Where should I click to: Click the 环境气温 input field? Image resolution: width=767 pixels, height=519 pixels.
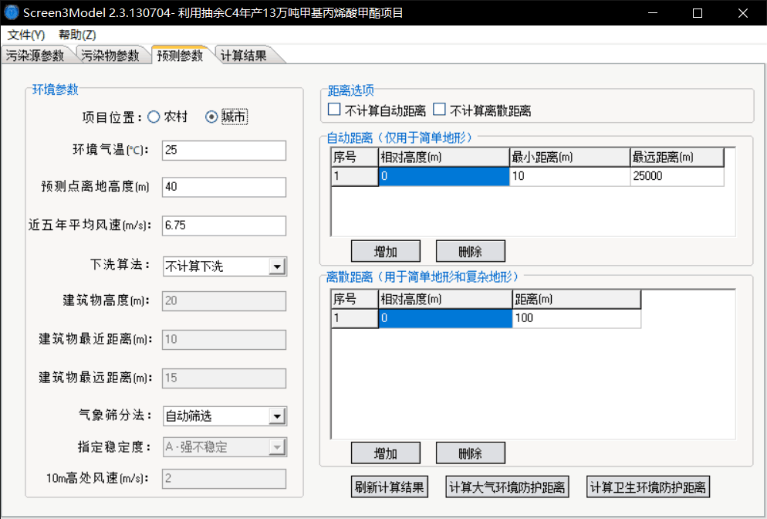(224, 151)
